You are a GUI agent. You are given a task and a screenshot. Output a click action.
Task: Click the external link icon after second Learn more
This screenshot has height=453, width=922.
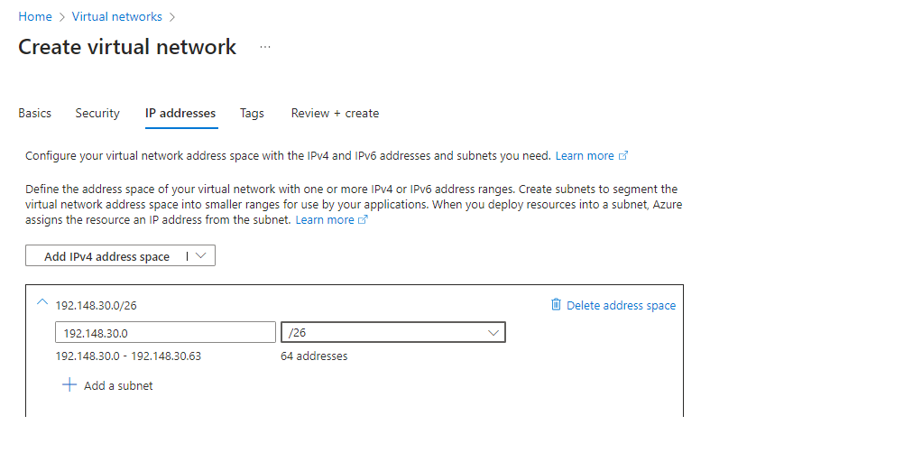coord(364,220)
